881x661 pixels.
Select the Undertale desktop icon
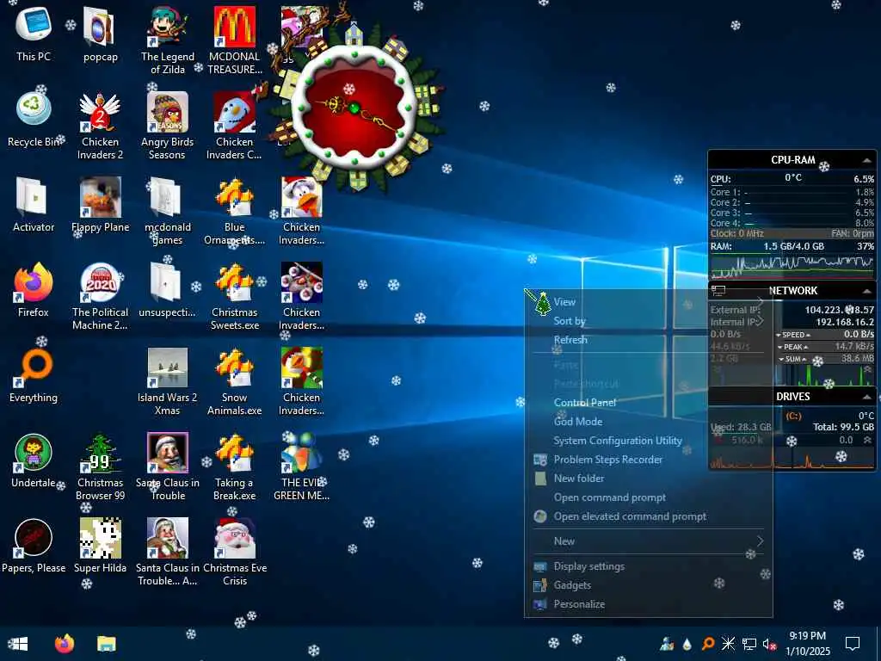[x=34, y=461]
